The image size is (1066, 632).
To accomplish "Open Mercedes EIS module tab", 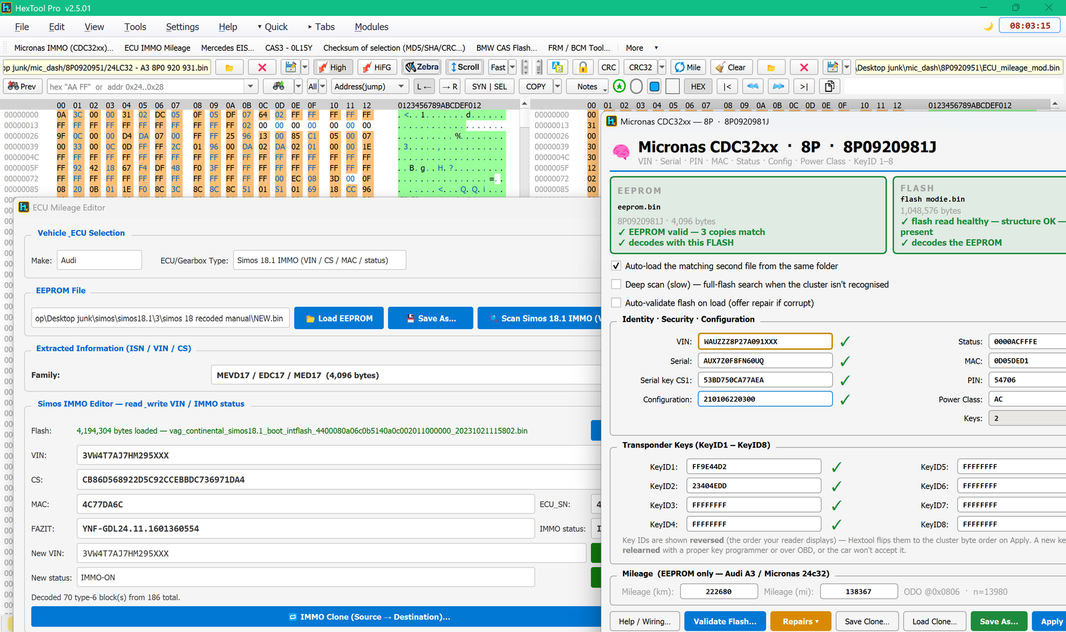I will coord(228,48).
